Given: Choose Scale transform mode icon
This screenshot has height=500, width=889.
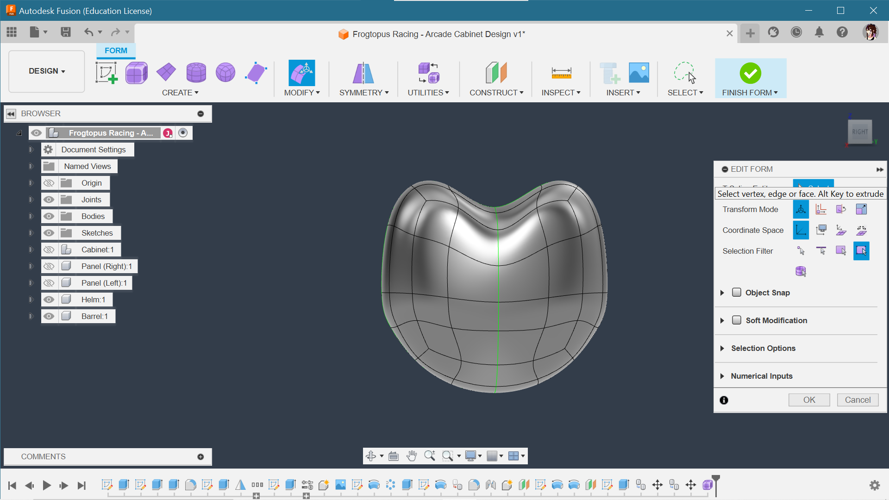Looking at the screenshot, I should point(861,209).
